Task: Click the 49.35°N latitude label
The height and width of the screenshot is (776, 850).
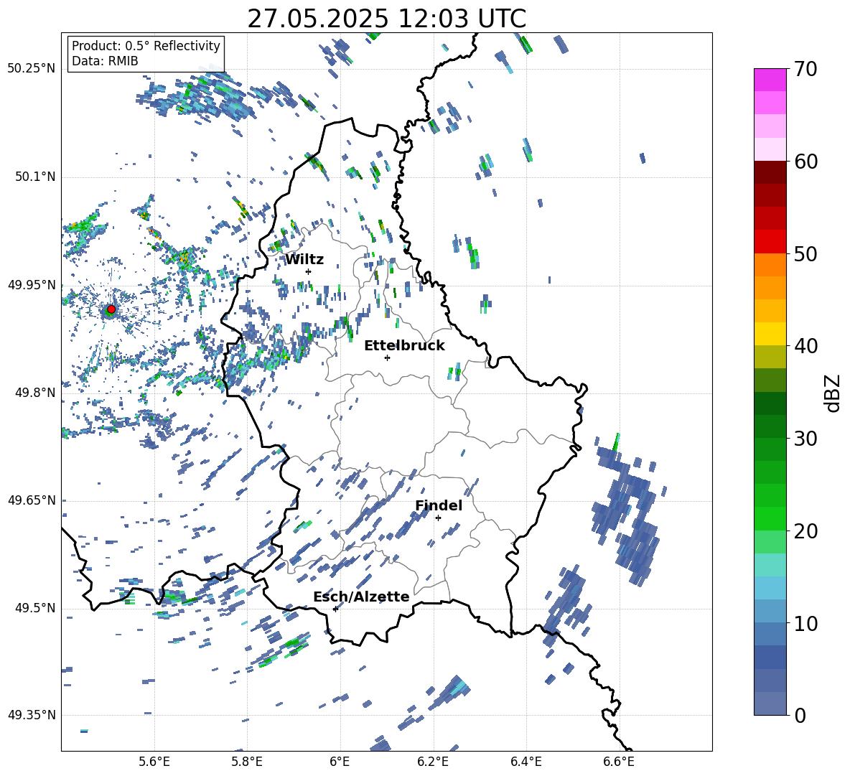Action: (32, 715)
